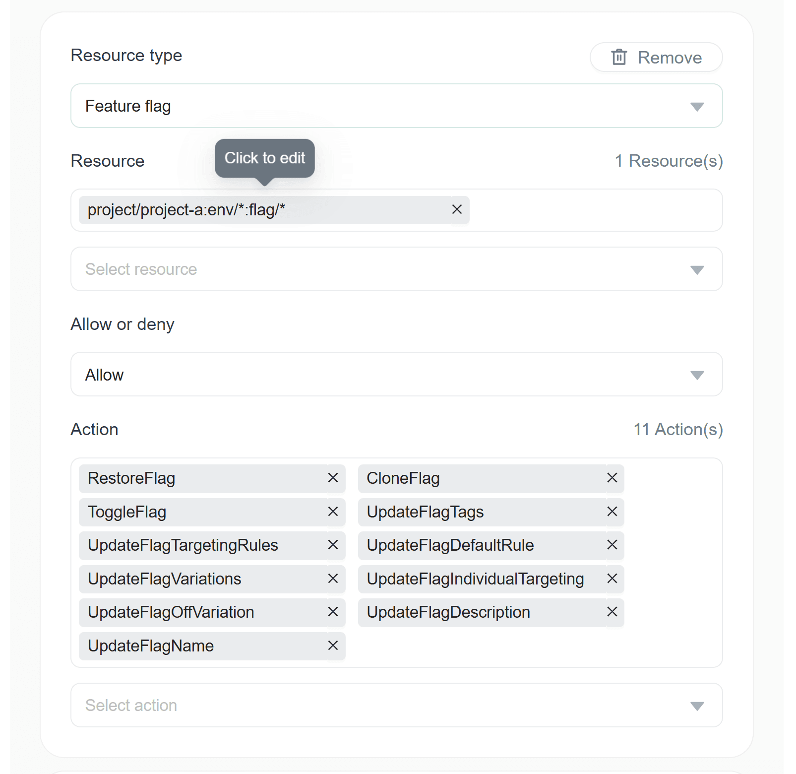Edit the project/project-a:env/*:flag/* resource text

186,210
